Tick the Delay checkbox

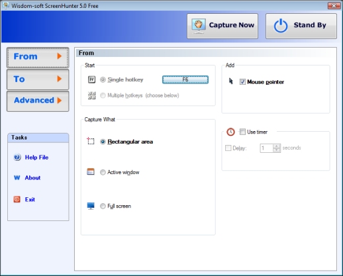point(228,148)
